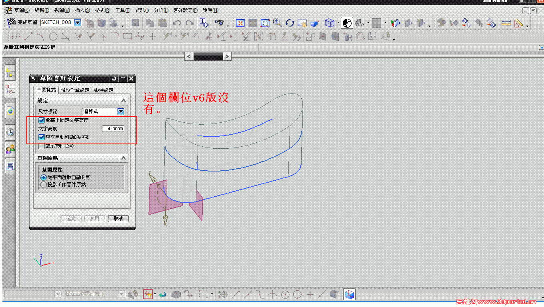The height and width of the screenshot is (307, 544).
Task: Open the SKETCH_008 sketch name dropdown
Action: (x=78, y=22)
